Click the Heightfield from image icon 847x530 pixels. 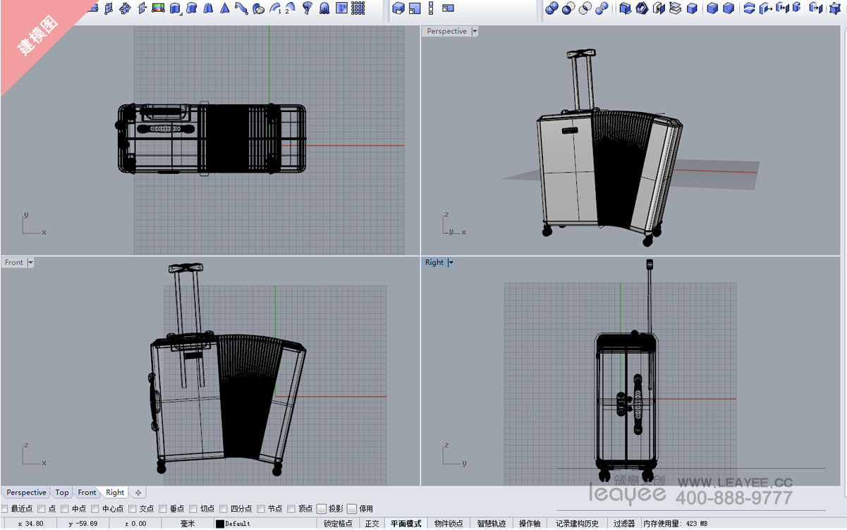tap(341, 8)
